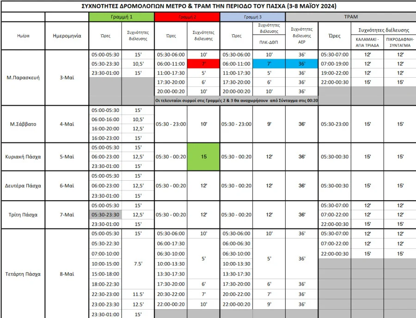Select the 8-Μαϊ date cell
The width and height of the screenshot is (416, 318).
coord(67,274)
